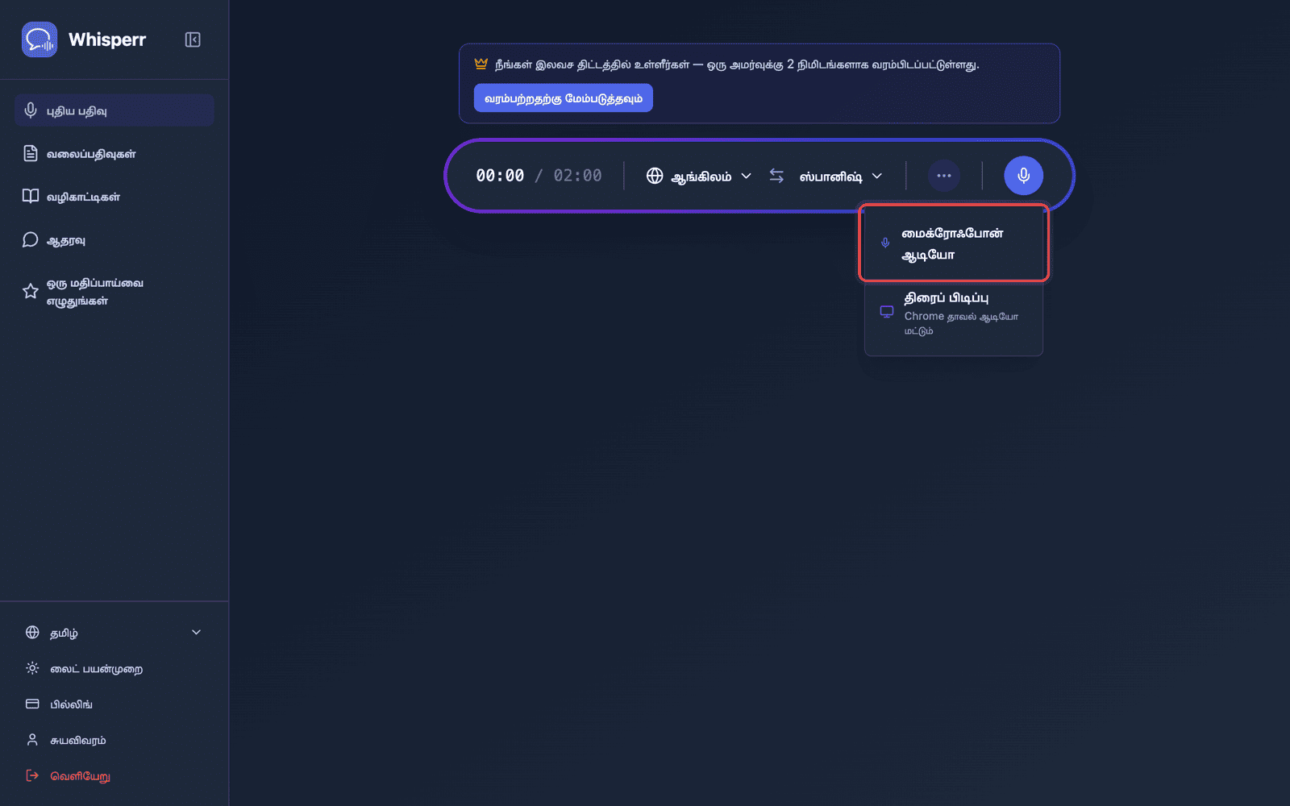This screenshot has width=1290, height=806.
Task: Click the red logout arrow icon
Action: point(32,775)
